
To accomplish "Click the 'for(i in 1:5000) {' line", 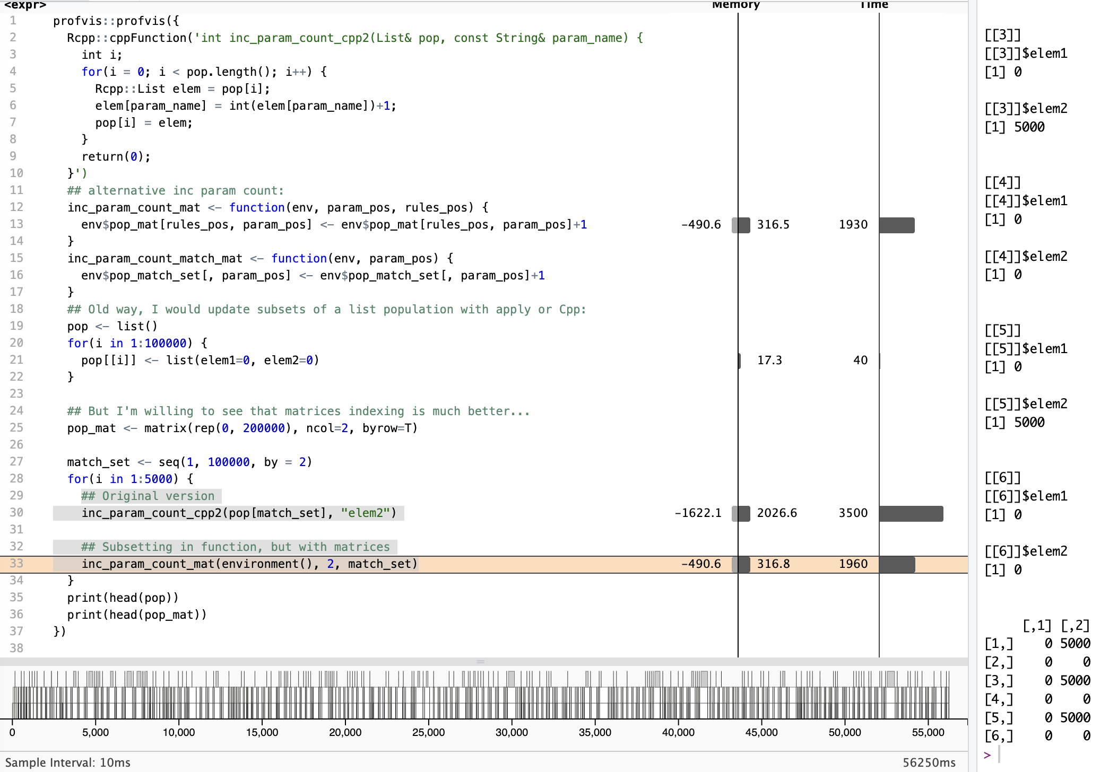I will [131, 479].
